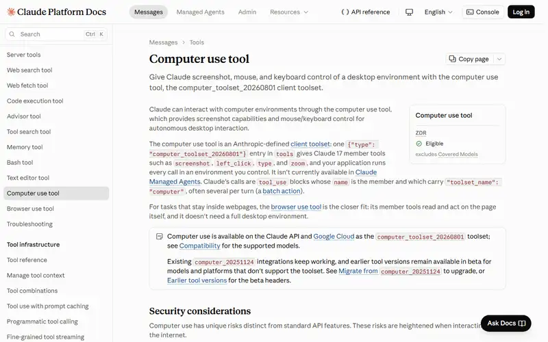Follow the Covered Models link
This screenshot has width=548, height=342.
point(458,155)
